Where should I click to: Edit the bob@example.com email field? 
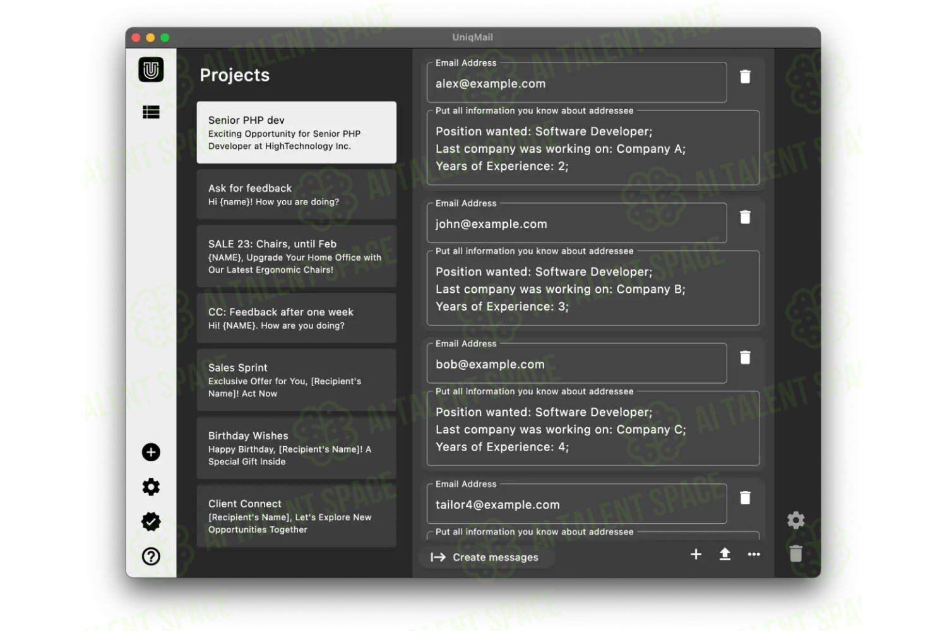[x=577, y=363]
